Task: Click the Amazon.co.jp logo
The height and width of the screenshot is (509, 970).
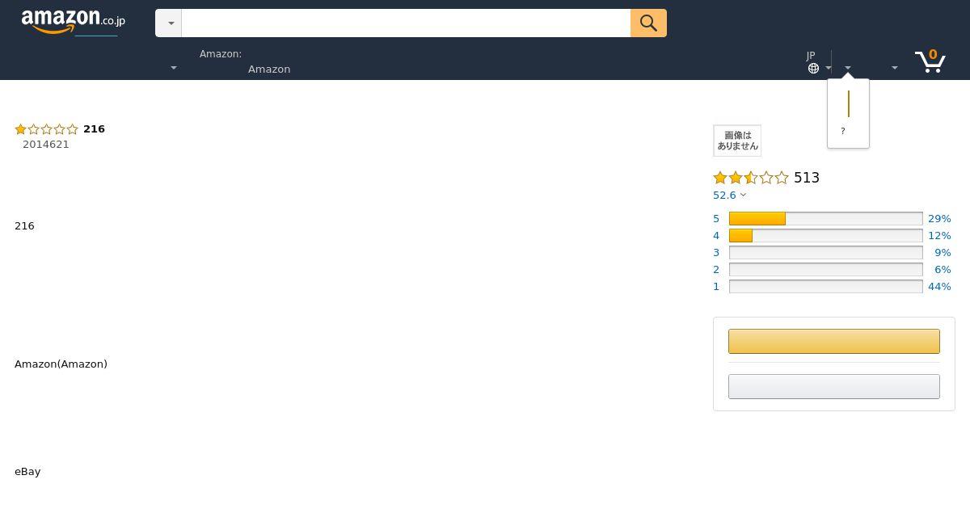Action: [x=73, y=23]
